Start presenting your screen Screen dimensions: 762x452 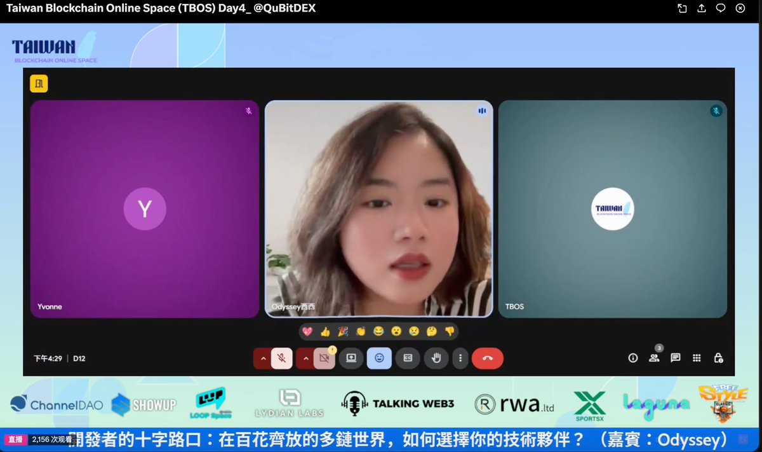click(x=351, y=358)
